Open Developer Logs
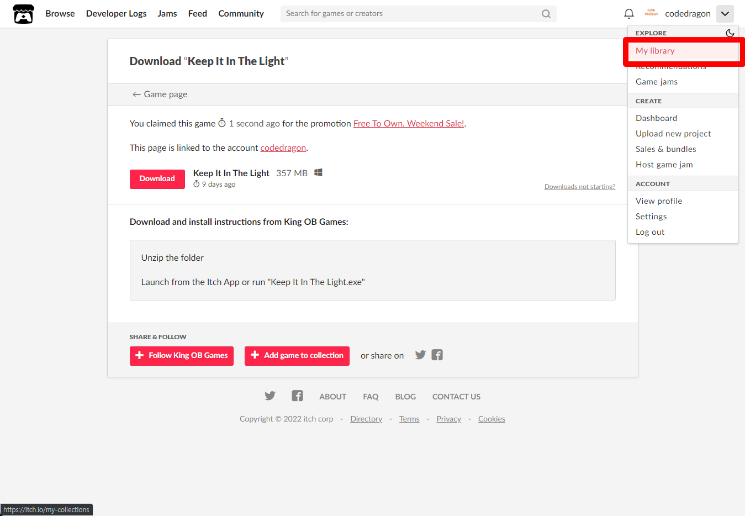Image resolution: width=745 pixels, height=516 pixels. click(117, 14)
